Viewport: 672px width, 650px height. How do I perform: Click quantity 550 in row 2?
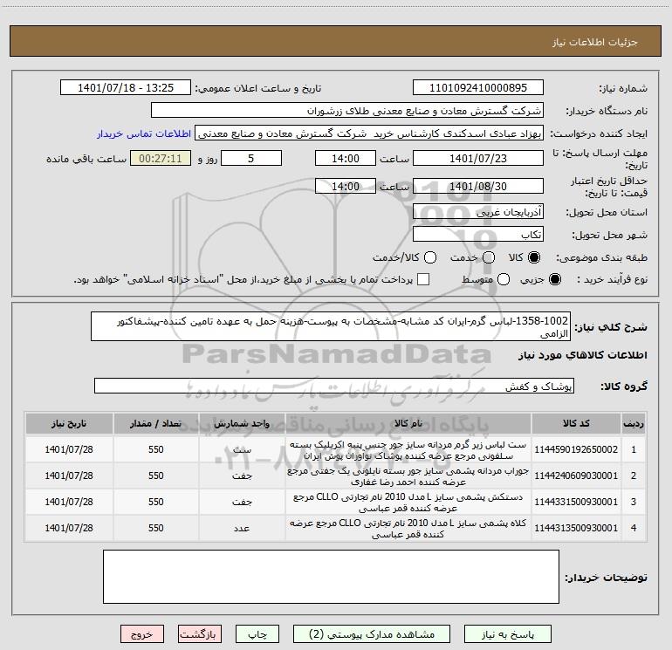pos(156,476)
